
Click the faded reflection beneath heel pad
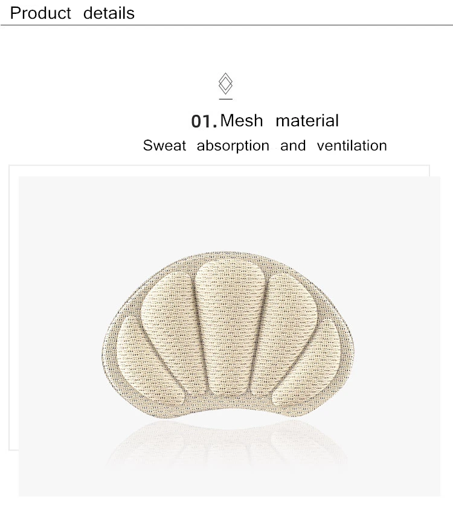coord(227,444)
